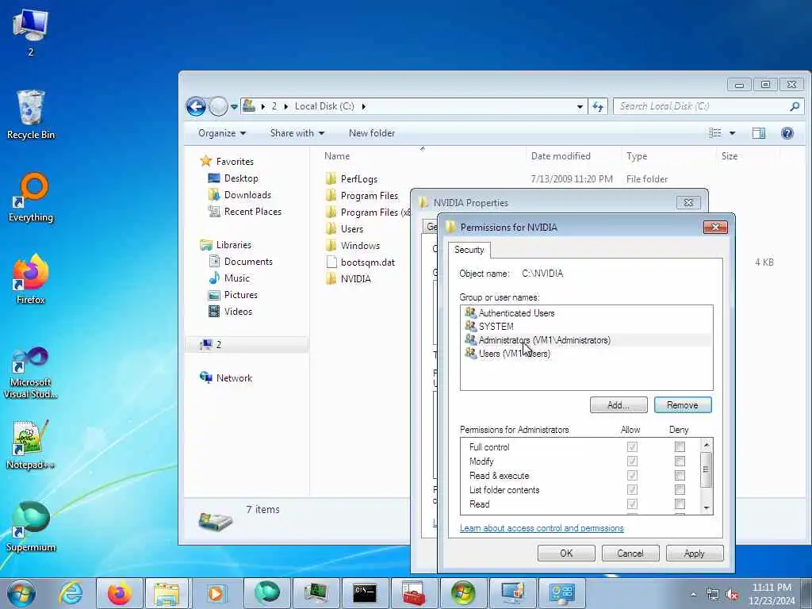The image size is (812, 609).
Task: Toggle Allow checkbox for Modify
Action: tap(632, 462)
